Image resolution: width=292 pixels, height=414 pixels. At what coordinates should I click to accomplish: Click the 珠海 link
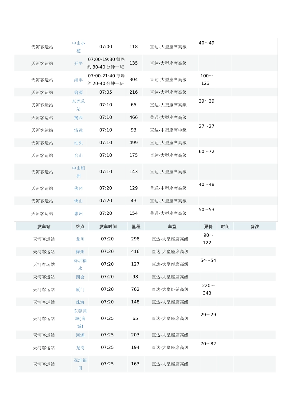click(x=80, y=302)
